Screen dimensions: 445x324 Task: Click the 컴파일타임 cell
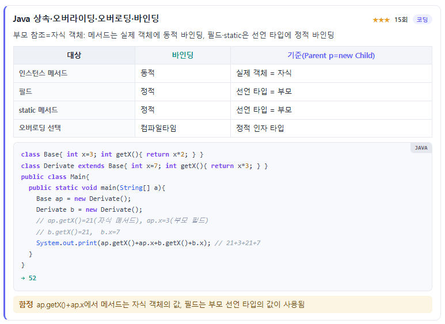click(x=182, y=128)
